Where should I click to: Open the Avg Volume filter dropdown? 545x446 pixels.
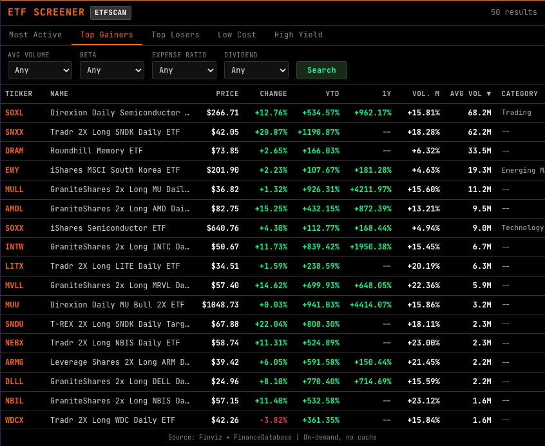click(x=40, y=70)
